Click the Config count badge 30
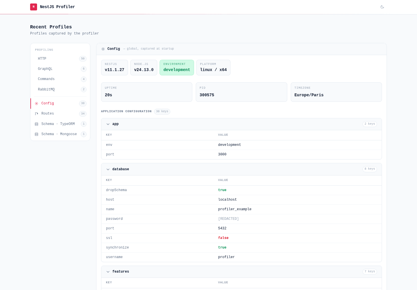 pyautogui.click(x=83, y=104)
